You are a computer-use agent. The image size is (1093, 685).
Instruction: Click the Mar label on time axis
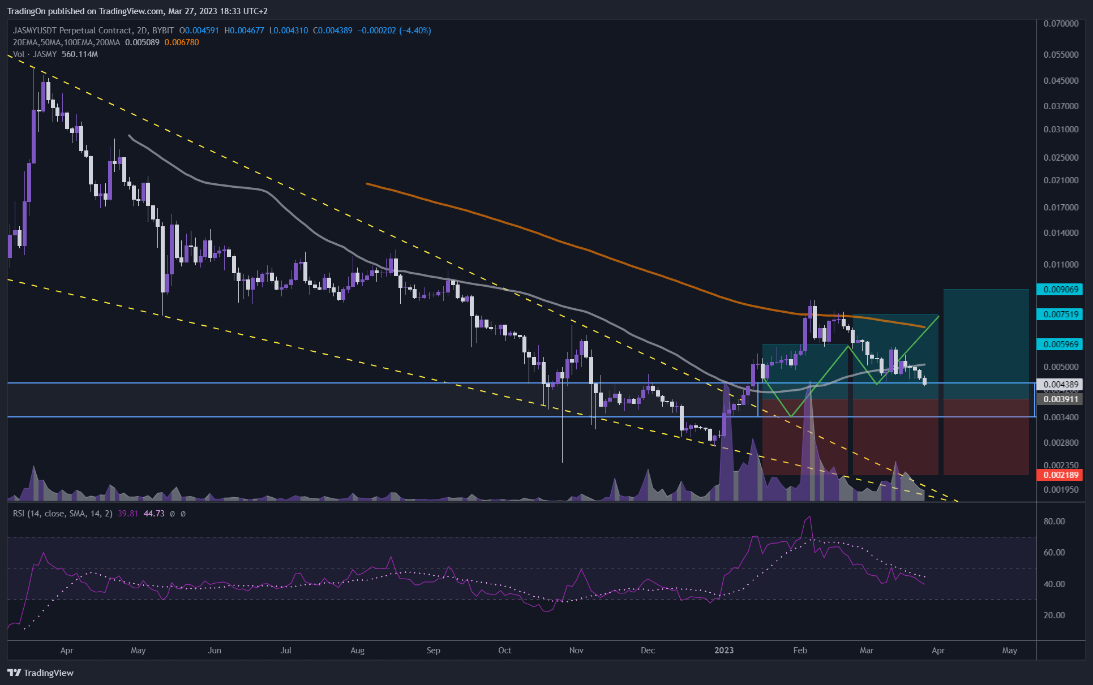[867, 650]
